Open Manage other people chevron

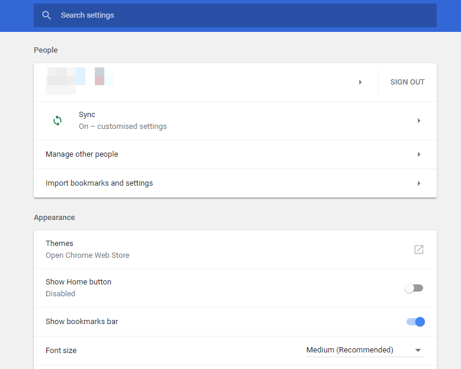(x=419, y=154)
